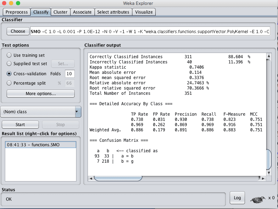The image size is (278, 209).
Task: Click the Folds input field showing 10
Action: 70,73
